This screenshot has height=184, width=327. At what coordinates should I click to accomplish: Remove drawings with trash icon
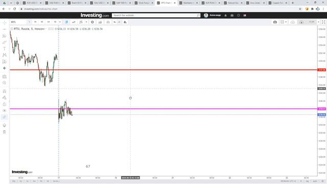click(x=5, y=132)
